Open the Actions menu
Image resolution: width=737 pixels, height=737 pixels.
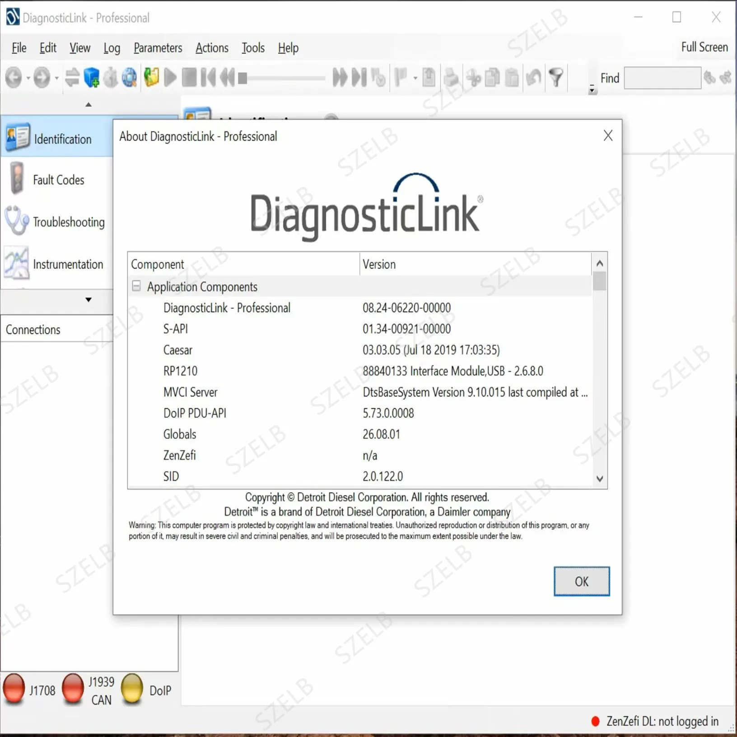click(x=212, y=48)
